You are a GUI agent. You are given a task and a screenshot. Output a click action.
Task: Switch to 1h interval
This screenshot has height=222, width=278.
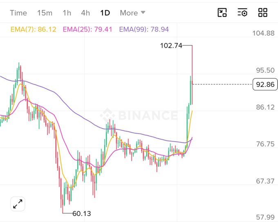pos(67,13)
